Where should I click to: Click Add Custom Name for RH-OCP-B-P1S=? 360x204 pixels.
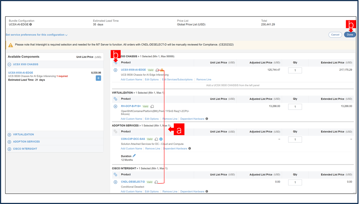coord(131,119)
